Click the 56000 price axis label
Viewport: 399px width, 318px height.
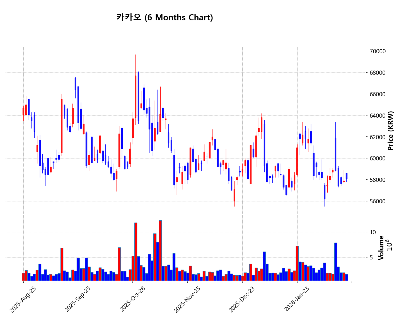pyautogui.click(x=378, y=201)
